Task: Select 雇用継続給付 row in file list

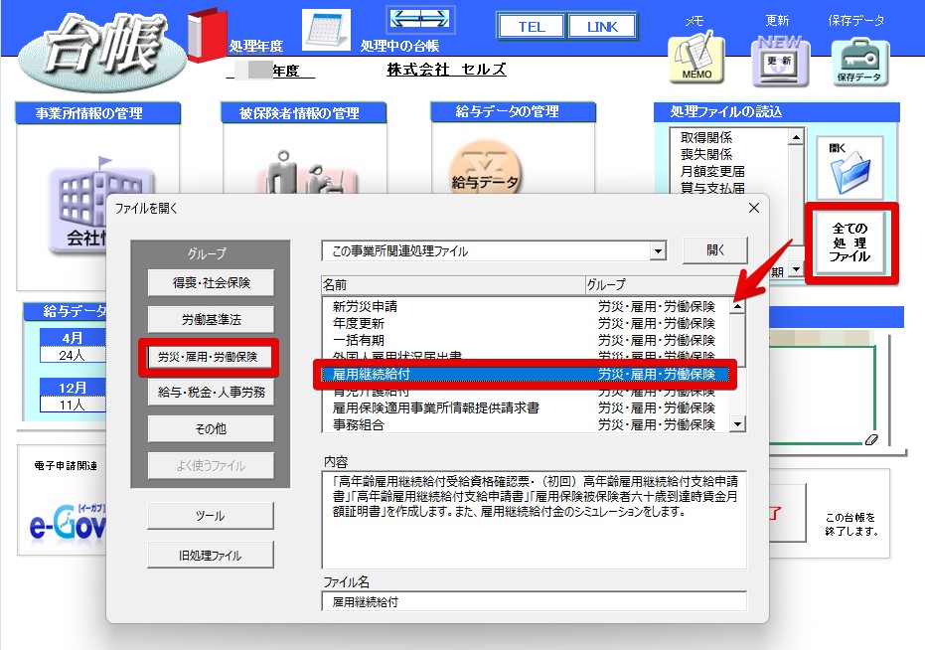Action: coord(526,375)
